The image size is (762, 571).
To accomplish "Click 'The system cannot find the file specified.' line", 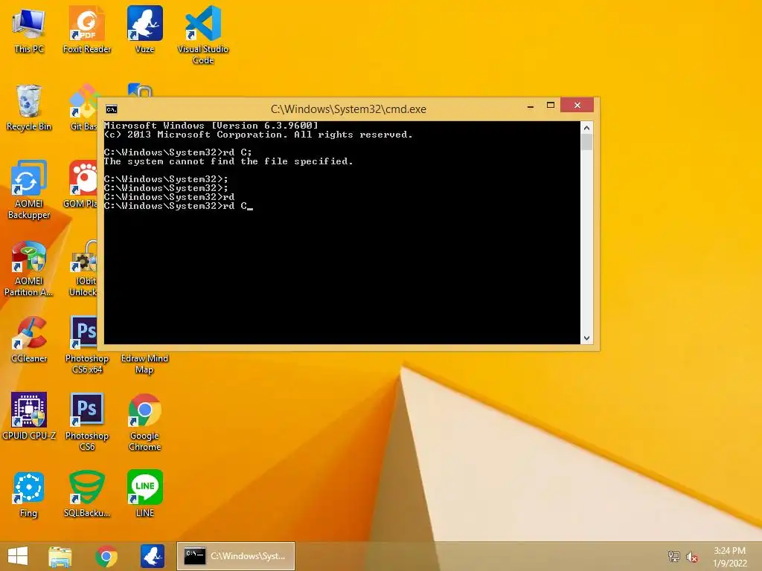I will [x=228, y=161].
